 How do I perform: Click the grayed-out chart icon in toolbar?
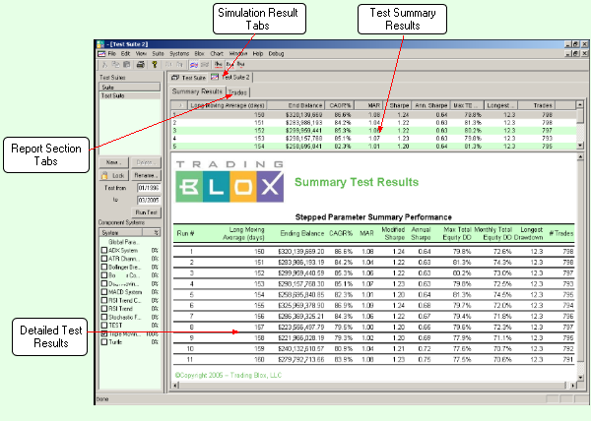point(205,65)
